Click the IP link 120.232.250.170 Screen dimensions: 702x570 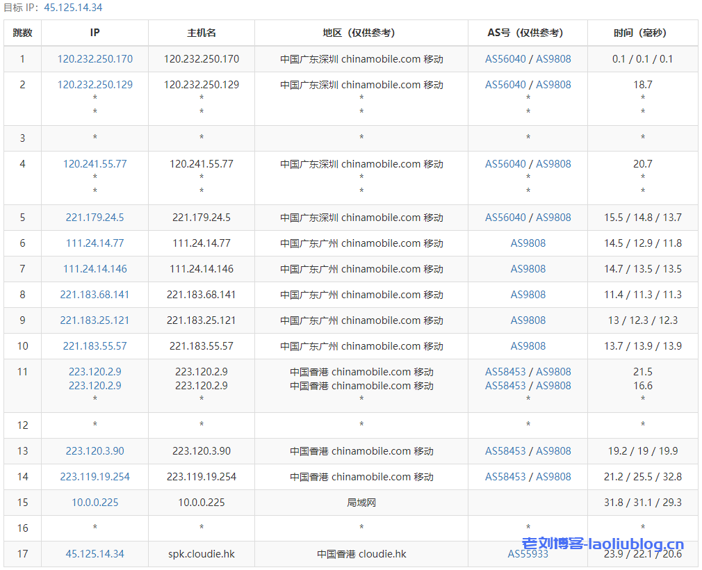tap(95, 59)
